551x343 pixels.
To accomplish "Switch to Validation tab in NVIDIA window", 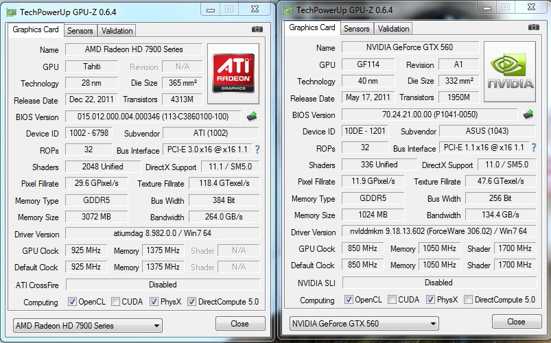I will tap(393, 29).
